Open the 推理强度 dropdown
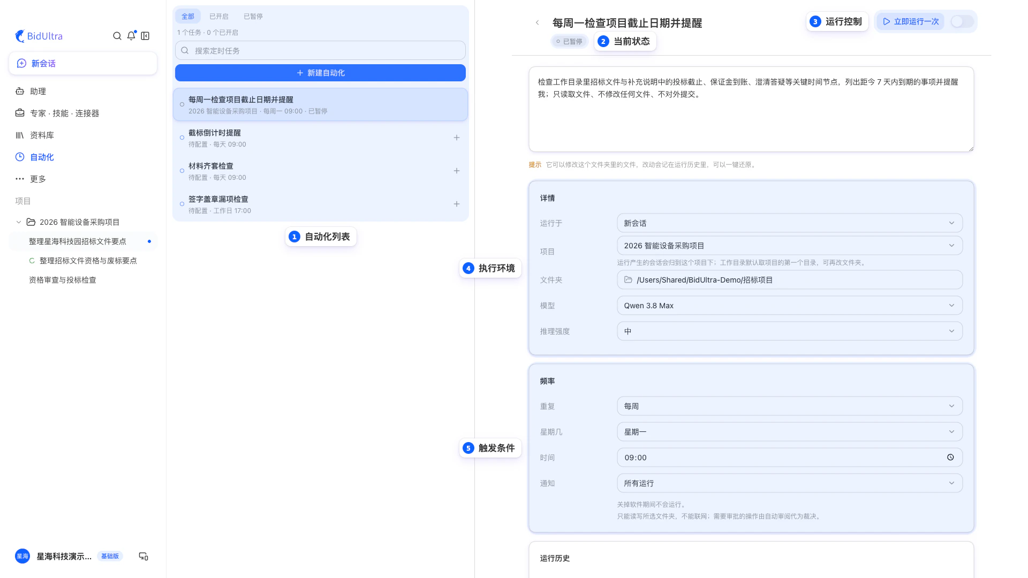This screenshot has height=578, width=1028. pos(790,331)
